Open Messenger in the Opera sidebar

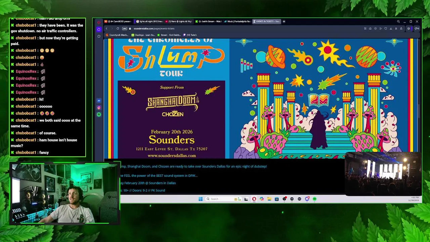coord(99,101)
